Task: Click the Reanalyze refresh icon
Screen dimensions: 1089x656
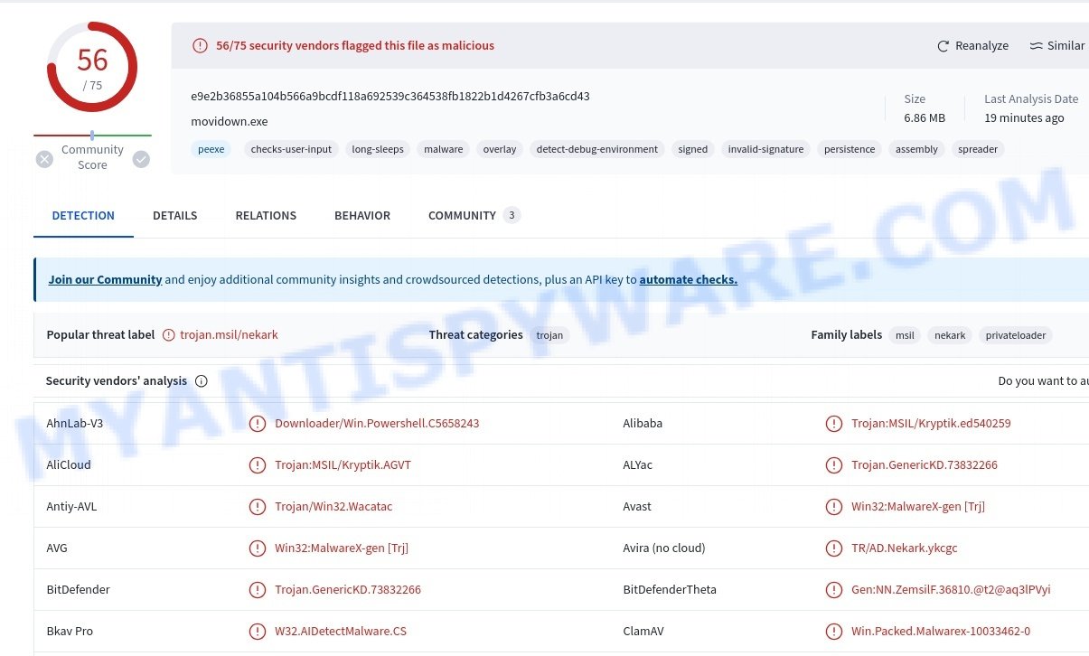Action: pyautogui.click(x=943, y=46)
